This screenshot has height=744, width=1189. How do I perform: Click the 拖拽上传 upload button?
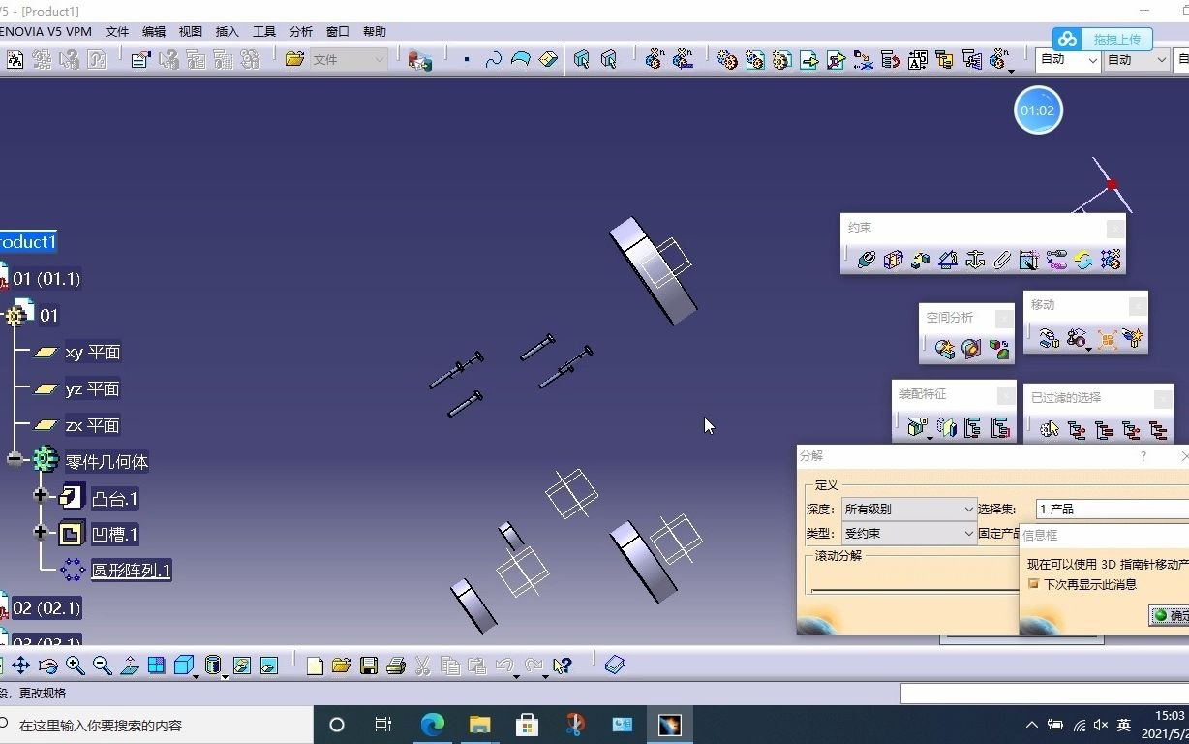(x=1102, y=39)
